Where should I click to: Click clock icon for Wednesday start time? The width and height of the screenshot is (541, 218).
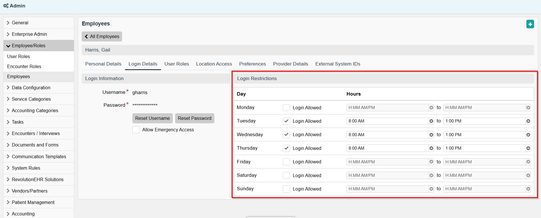click(431, 135)
